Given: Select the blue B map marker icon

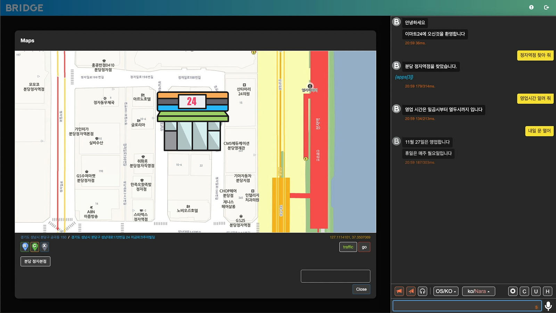Looking at the screenshot, I should [x=24, y=247].
